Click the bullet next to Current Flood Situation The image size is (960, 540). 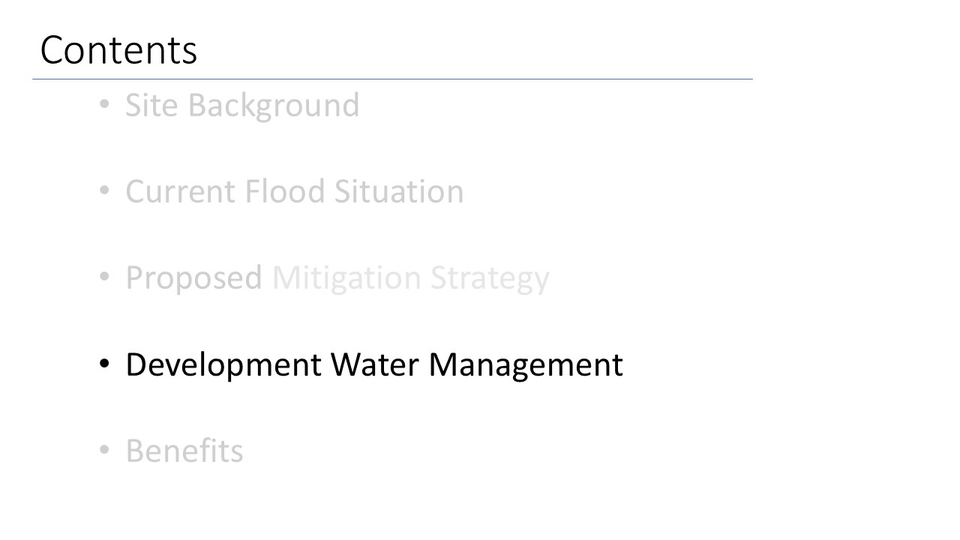tap(106, 192)
